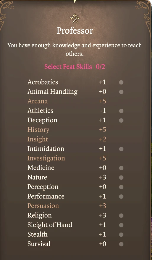
Task: Enable Nature as a feat skill
Action: [x=121, y=178]
